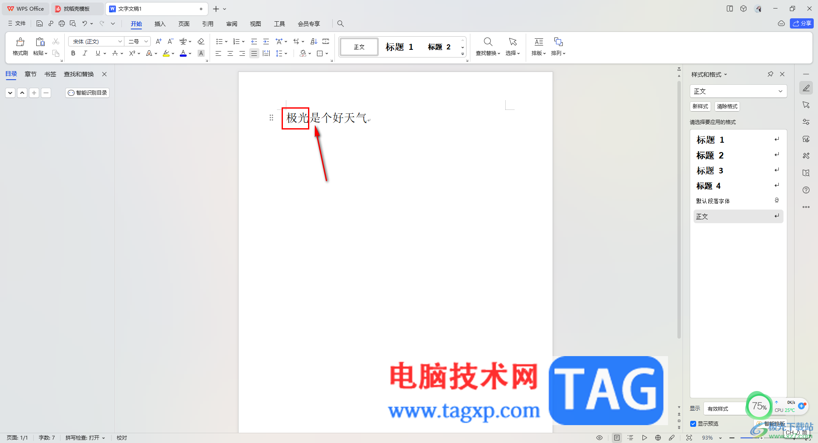
Task: Click 新样式 button
Action: (x=700, y=106)
